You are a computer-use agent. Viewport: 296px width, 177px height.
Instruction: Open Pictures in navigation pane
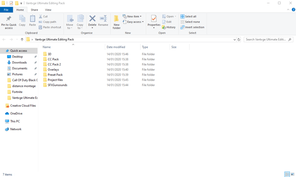pyautogui.click(x=17, y=74)
